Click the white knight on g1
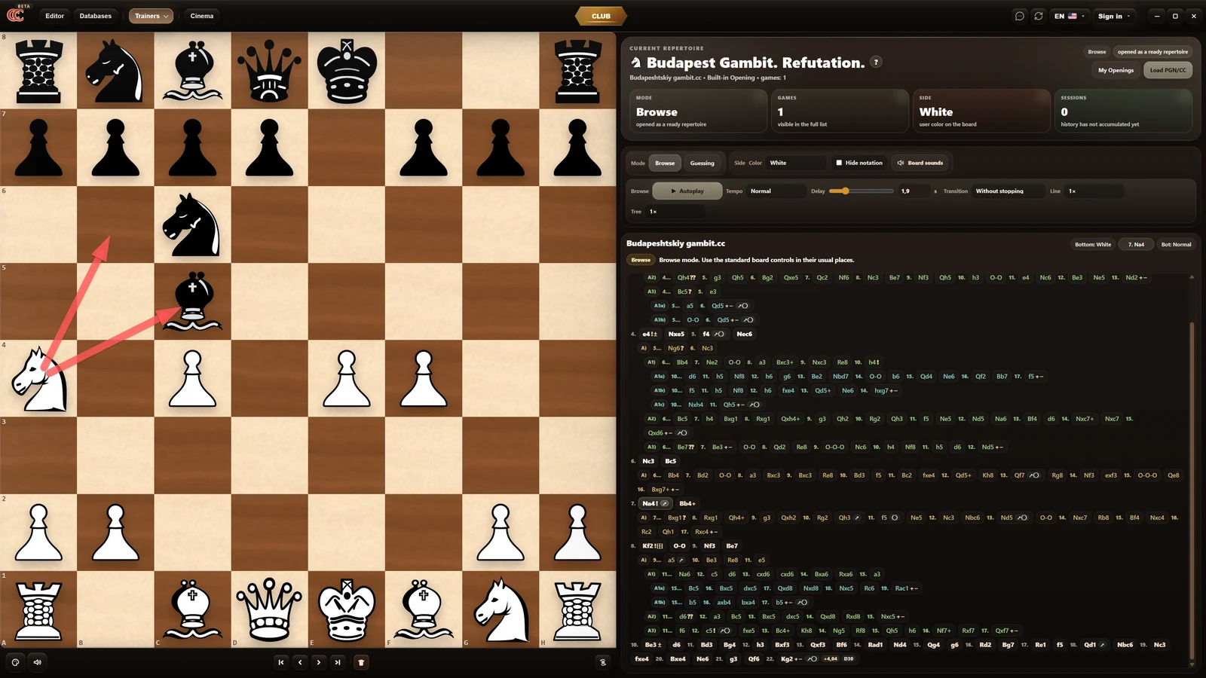Viewport: 1206px width, 678px height. [x=500, y=609]
